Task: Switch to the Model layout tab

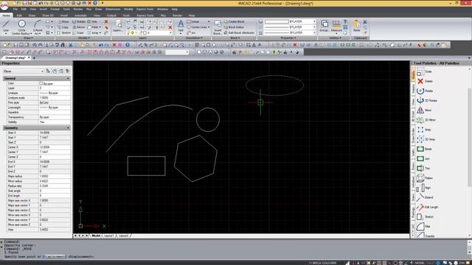Action: coord(96,236)
